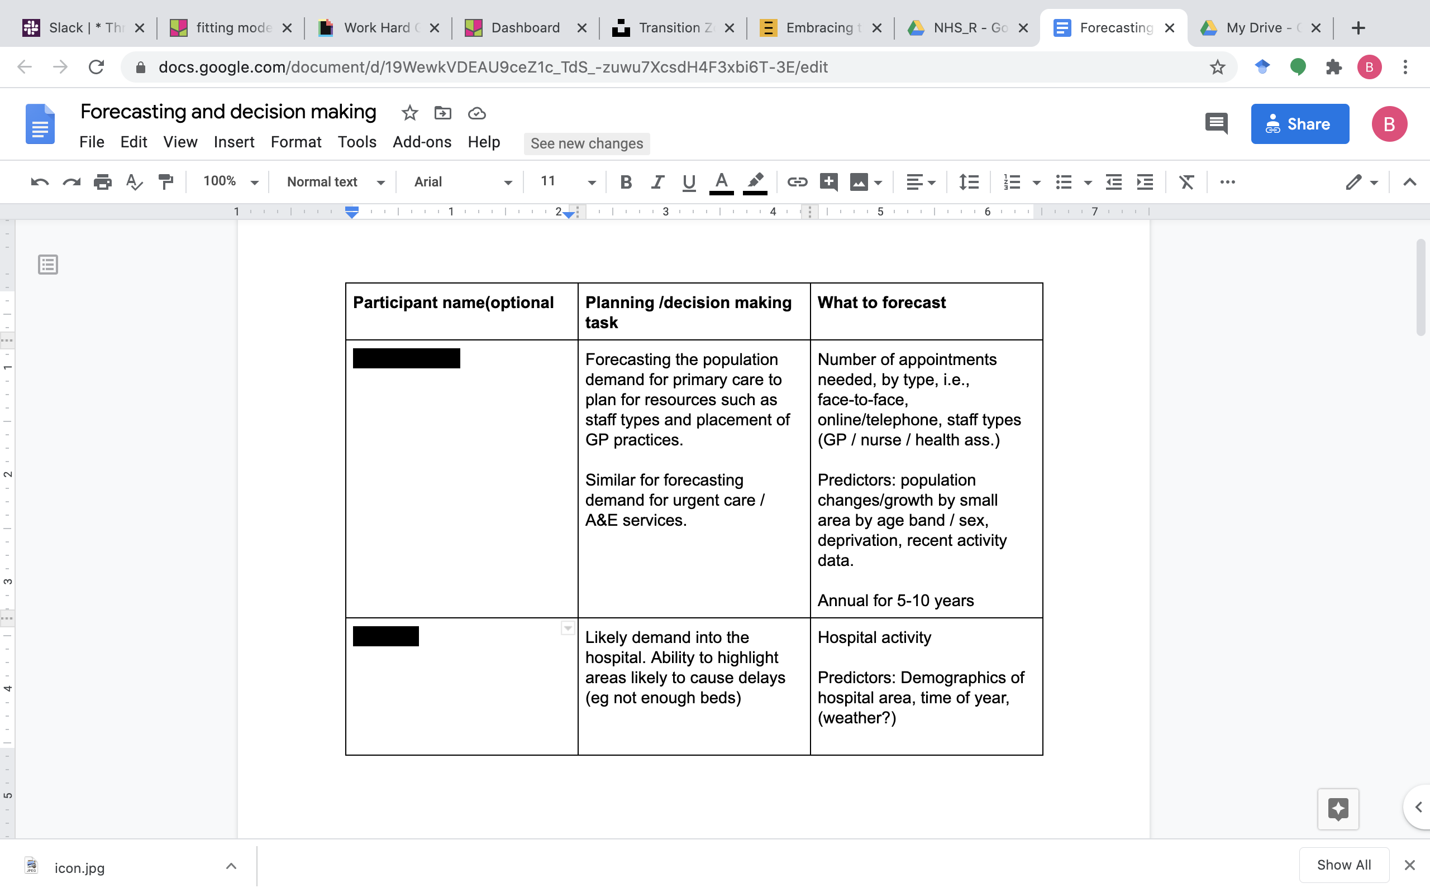Open the zoom level dropdown
The height and width of the screenshot is (893, 1430).
point(231,182)
